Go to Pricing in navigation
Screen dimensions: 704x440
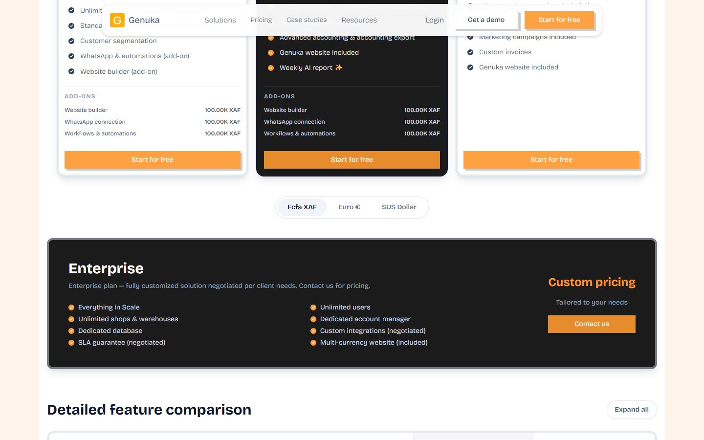click(261, 20)
